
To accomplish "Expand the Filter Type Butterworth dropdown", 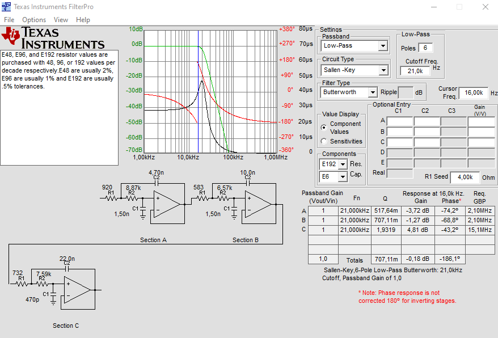I will (x=373, y=92).
